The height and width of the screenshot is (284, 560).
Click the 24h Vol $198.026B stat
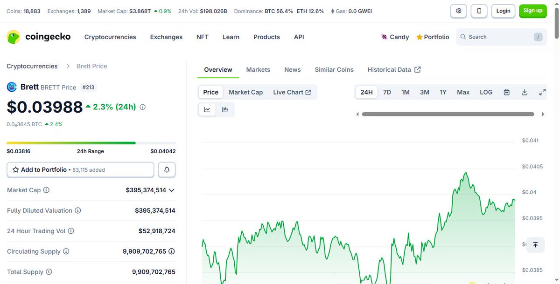[203, 11]
